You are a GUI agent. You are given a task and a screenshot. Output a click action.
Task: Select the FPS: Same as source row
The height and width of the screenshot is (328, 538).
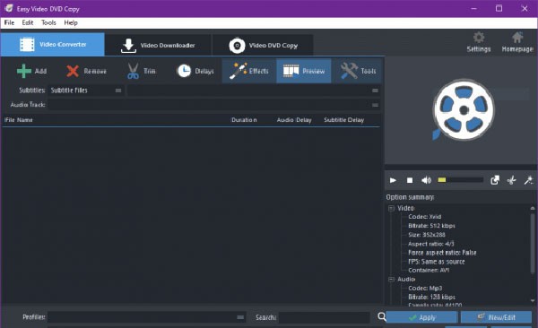[437, 262]
